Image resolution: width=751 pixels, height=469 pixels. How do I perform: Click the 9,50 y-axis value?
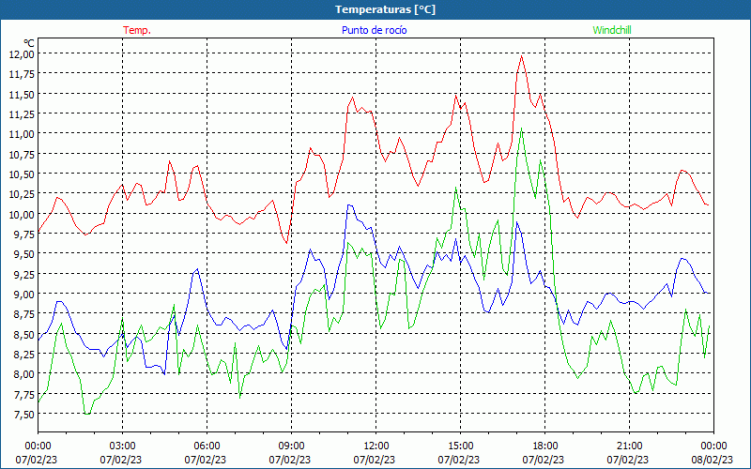(x=24, y=253)
